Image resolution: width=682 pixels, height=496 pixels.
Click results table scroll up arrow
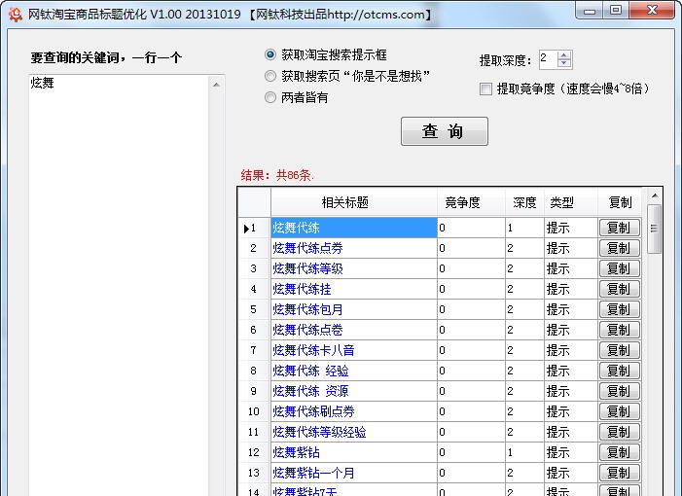point(654,196)
